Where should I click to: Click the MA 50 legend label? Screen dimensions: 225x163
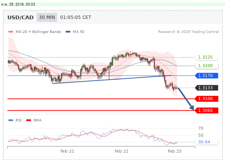pyautogui.click(x=78, y=31)
